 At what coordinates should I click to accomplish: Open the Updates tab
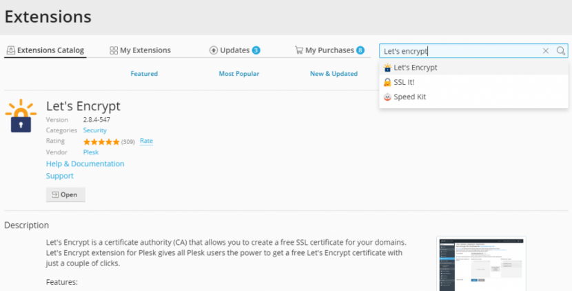[x=234, y=50]
